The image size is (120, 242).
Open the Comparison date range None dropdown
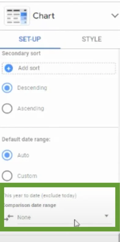click(64, 217)
